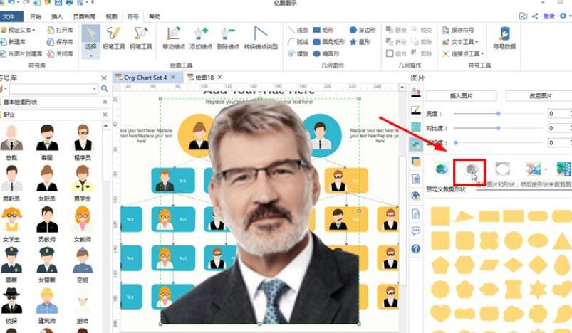Viewport: 572px width, 333px height.
Task: Click 保存符号 save symbol
Action: tap(458, 30)
